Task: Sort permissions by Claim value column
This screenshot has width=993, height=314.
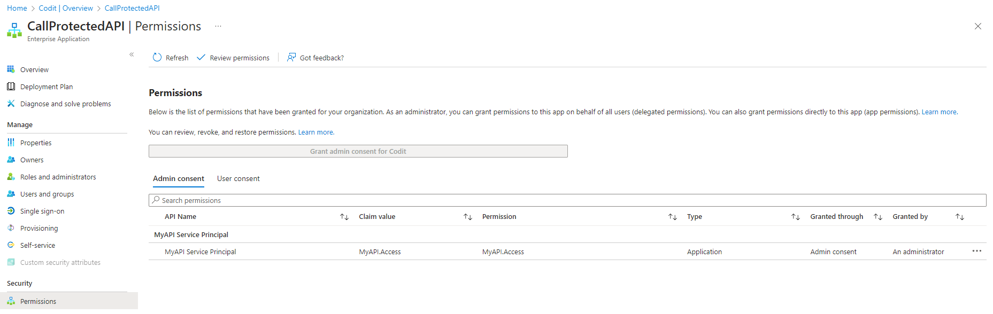Action: [x=467, y=217]
